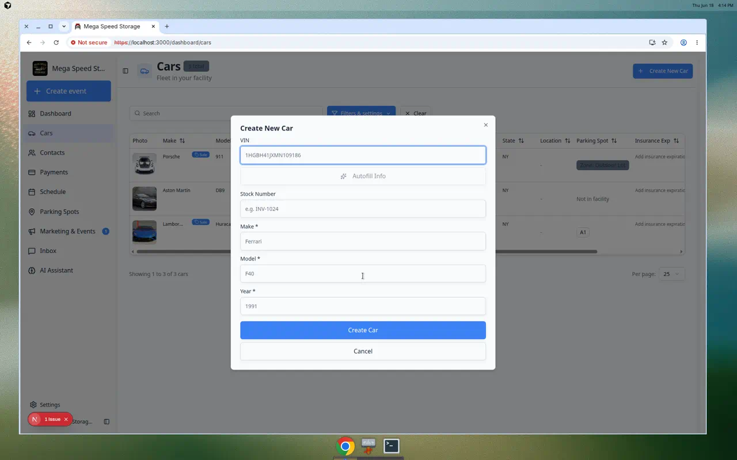
Task: Go to the Payments page
Action: [x=69, y=172]
